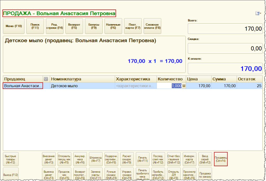Click Ред. строки (F4) button
The image size is (266, 181).
point(55,26)
